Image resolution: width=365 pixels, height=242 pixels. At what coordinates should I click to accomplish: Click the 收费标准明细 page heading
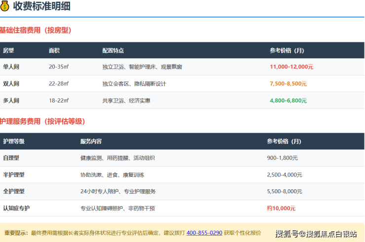pos(41,6)
